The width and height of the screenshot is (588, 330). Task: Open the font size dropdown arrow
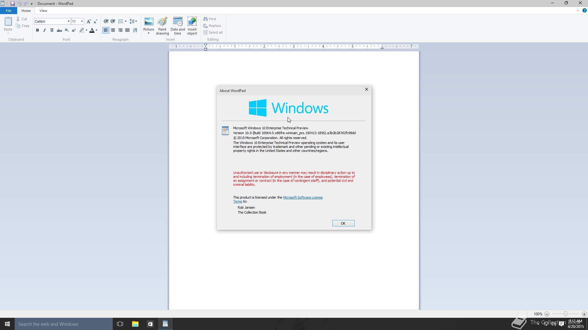point(82,21)
